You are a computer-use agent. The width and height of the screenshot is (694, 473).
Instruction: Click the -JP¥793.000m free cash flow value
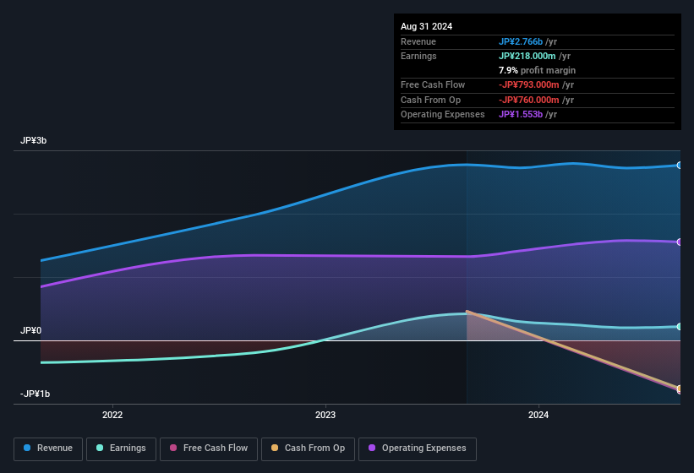[529, 84]
